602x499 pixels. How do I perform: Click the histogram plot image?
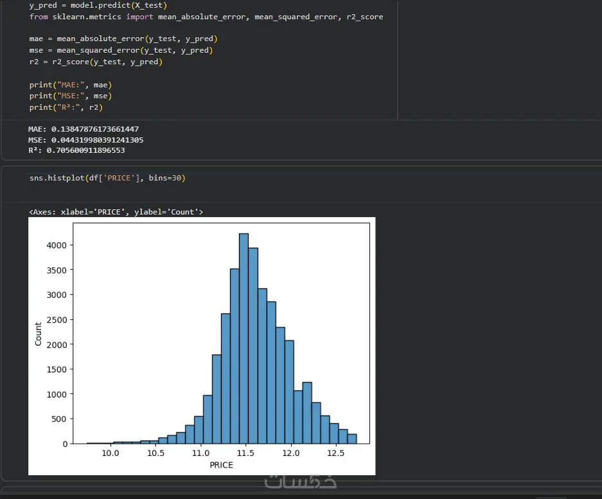click(202, 346)
